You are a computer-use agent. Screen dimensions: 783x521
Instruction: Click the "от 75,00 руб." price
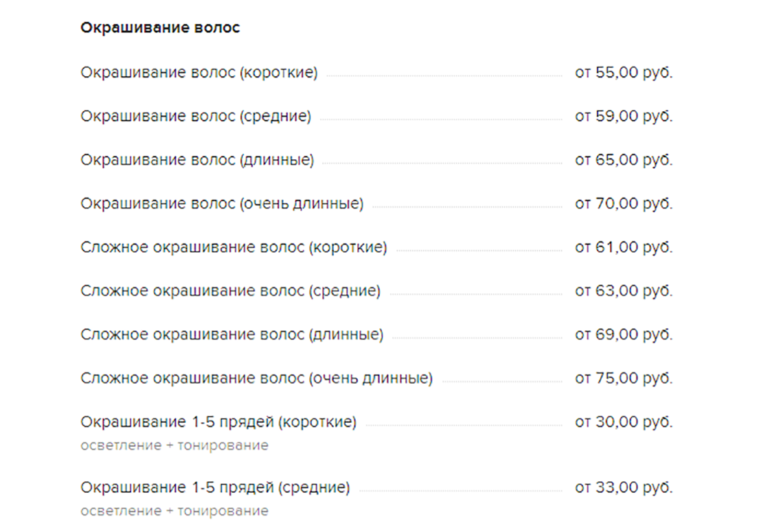[x=624, y=378]
